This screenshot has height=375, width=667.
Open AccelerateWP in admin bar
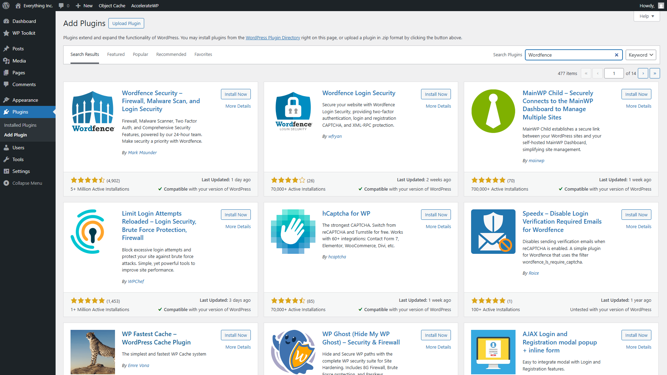click(x=145, y=6)
